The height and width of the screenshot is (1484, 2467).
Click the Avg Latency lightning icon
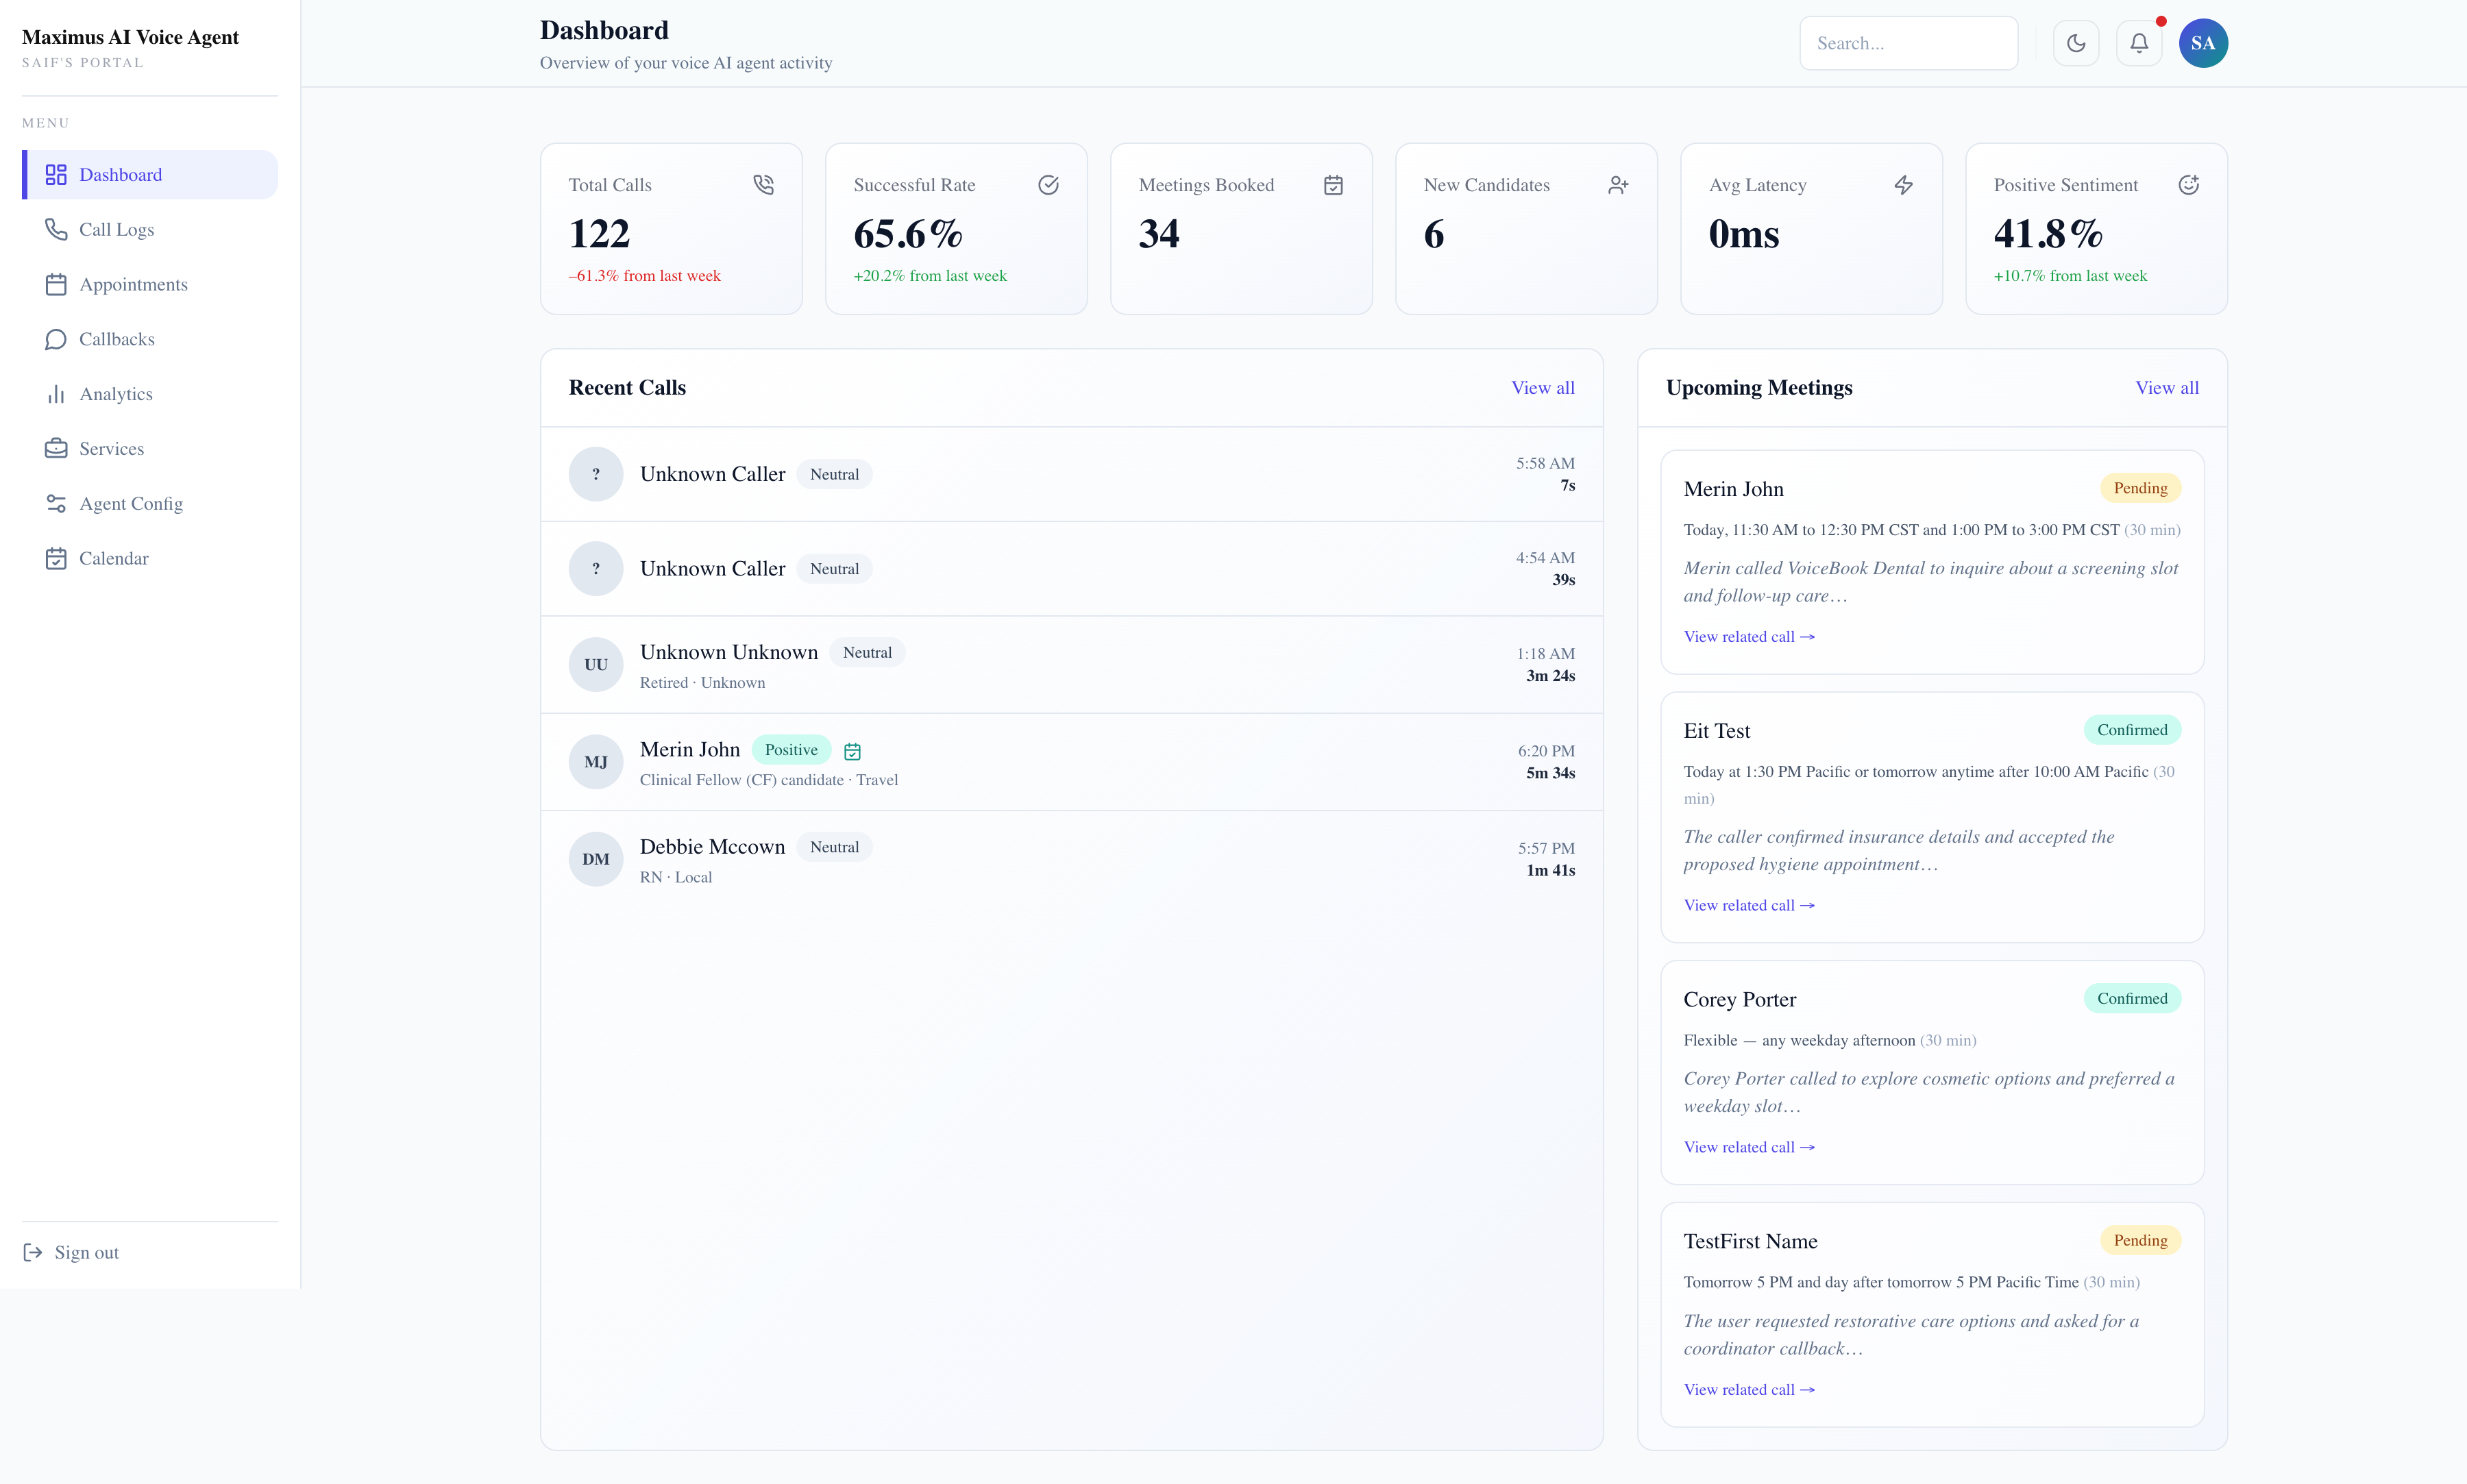[x=1903, y=185]
